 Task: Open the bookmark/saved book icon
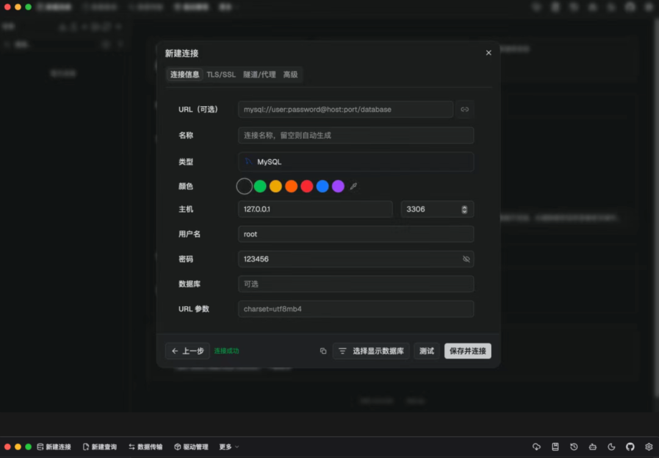[x=555, y=446]
